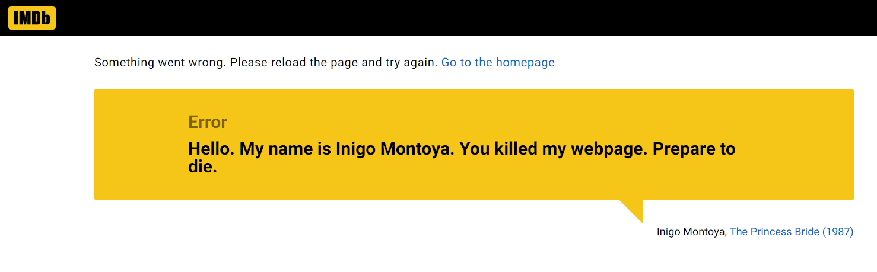Click the word "die." in the quote
Screen dimensions: 877x272
tap(203, 167)
